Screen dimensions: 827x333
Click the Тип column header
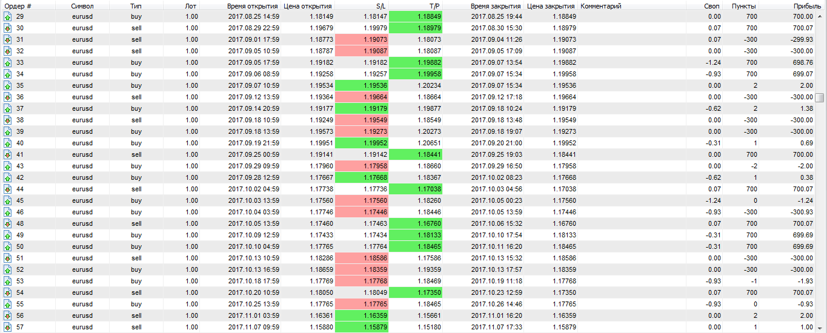pos(136,5)
